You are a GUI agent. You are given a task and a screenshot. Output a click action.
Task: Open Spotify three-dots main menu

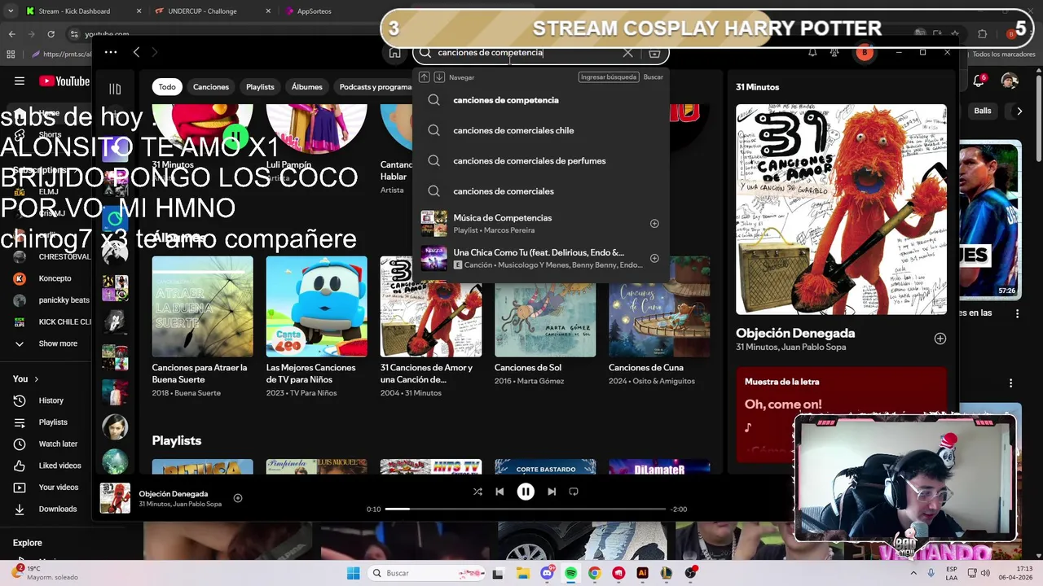111,52
